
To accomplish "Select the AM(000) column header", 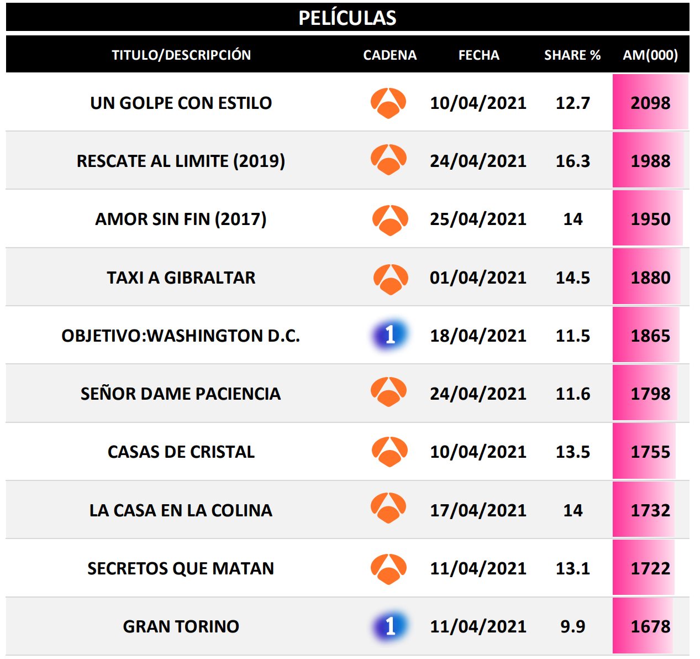I will click(x=650, y=55).
